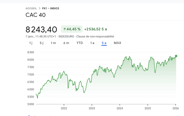The width and height of the screenshot is (184, 116).
Task: Select the 1 a time range
Action: click(92, 43)
